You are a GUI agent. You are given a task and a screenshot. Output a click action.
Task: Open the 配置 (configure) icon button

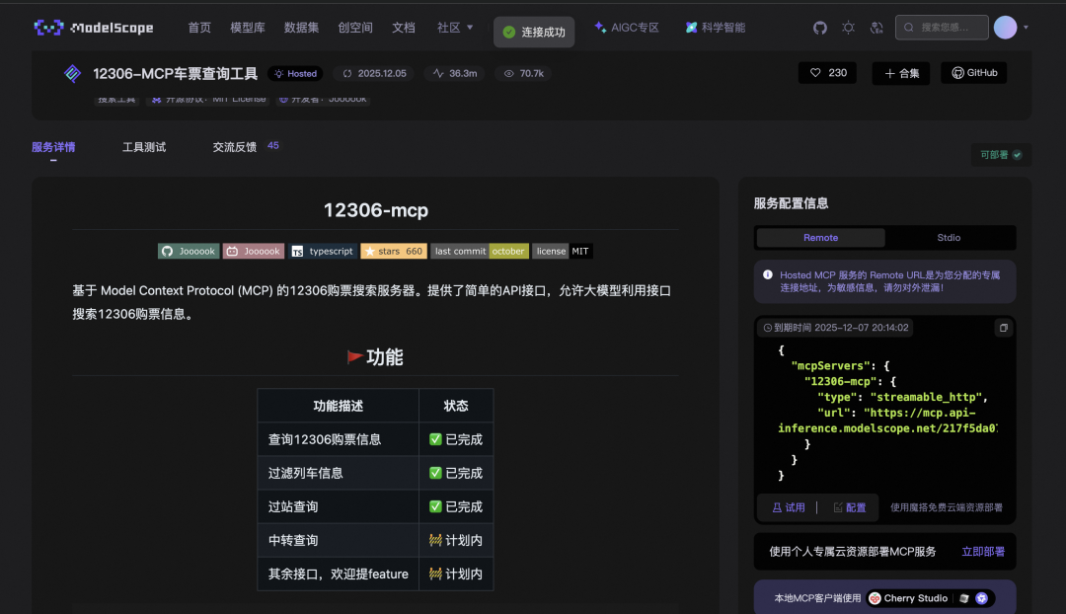tap(849, 506)
